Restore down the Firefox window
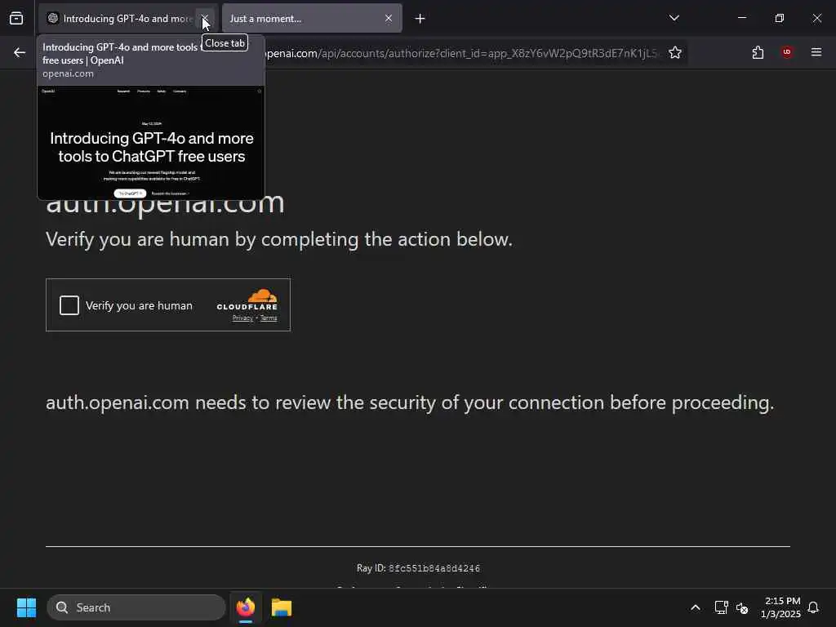 click(x=780, y=18)
